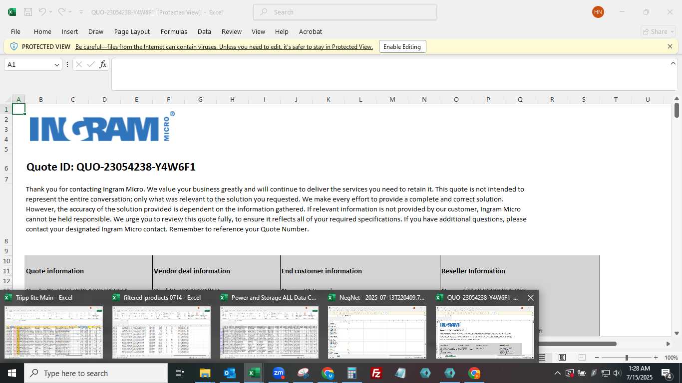Open the Formulas tab

[x=174, y=31]
